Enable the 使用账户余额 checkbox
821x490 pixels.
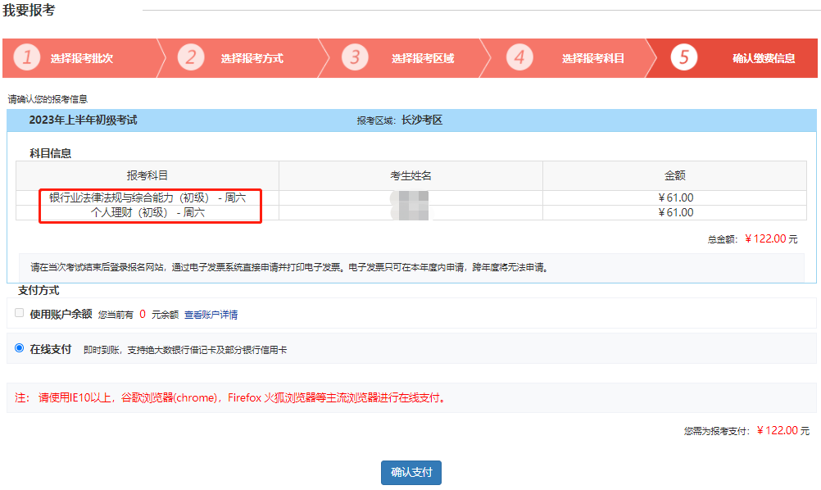tap(20, 313)
